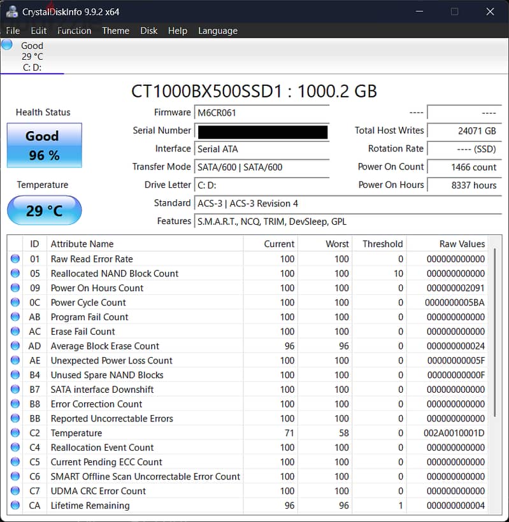Screen dimensions: 509x522
Task: Open the Help menu
Action: [x=178, y=31]
